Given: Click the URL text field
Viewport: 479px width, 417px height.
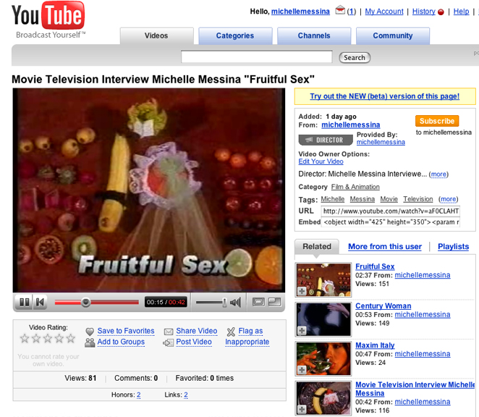Looking at the screenshot, I should coord(391,211).
